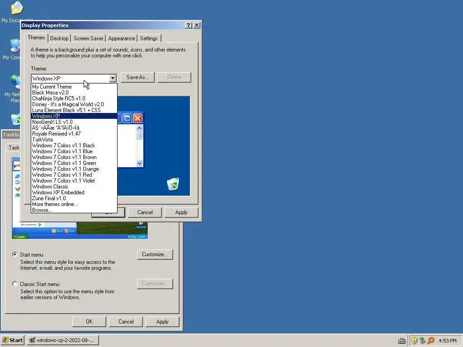Switch to the windows-xp-2-2022-08 taskbar item
This screenshot has height=347, width=463.
(x=62, y=340)
